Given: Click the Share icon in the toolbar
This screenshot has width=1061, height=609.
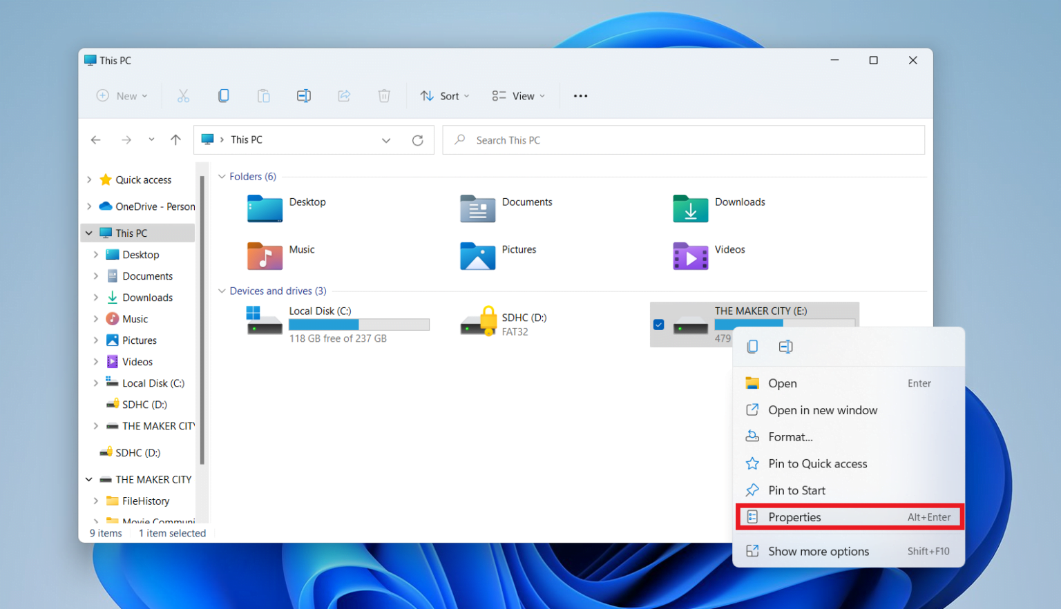Looking at the screenshot, I should point(344,95).
